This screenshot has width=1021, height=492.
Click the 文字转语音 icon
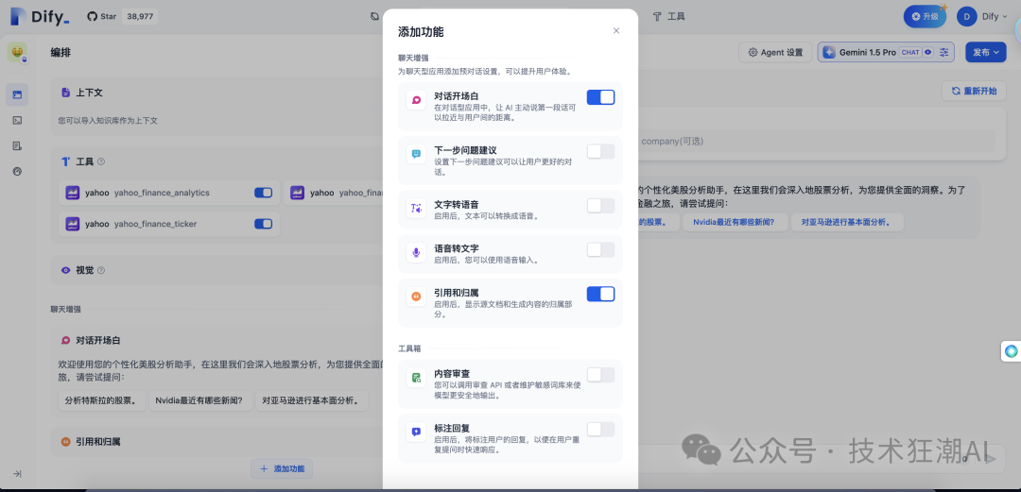pyautogui.click(x=416, y=209)
